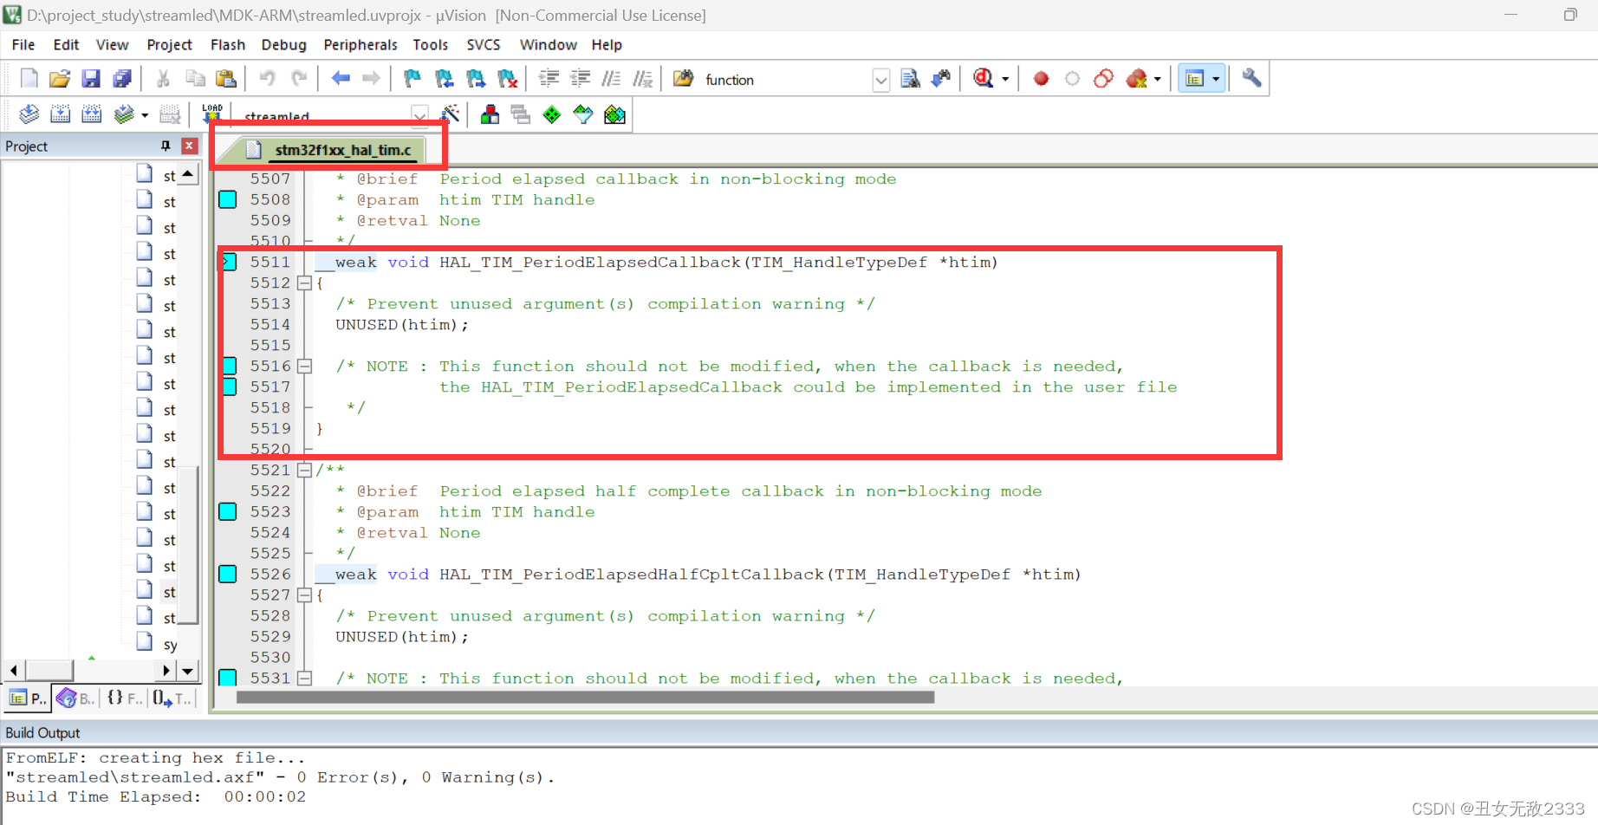Viewport: 1598px width, 825px height.
Task: Expand the window layout dropdown arrow
Action: tap(1216, 79)
